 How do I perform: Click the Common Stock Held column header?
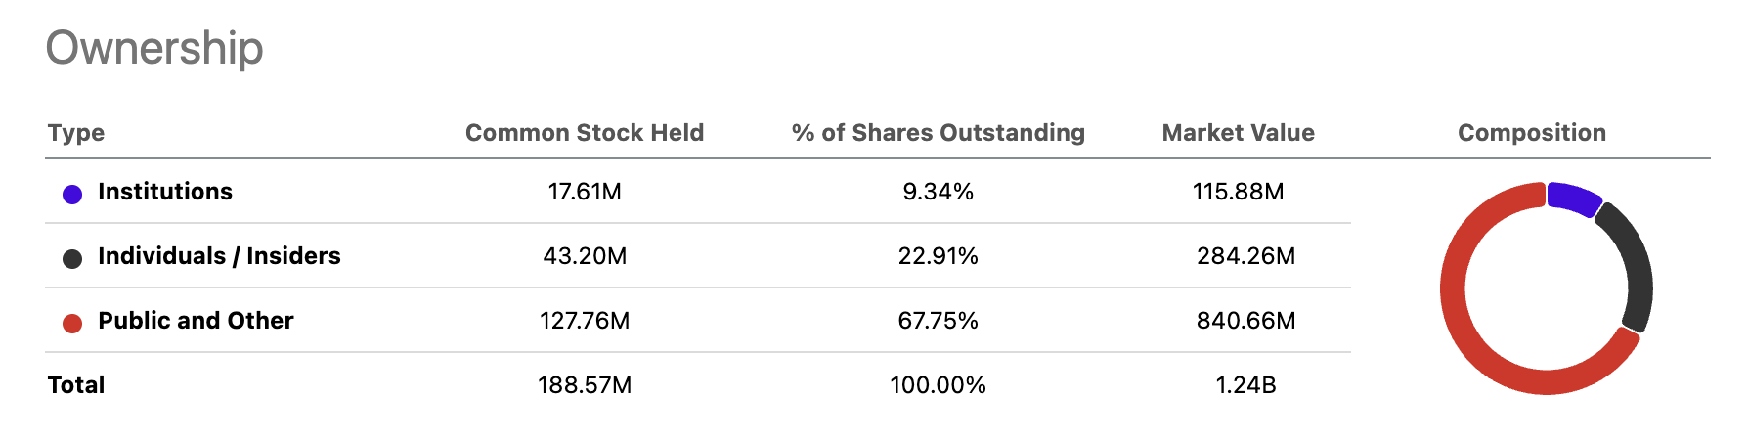585,133
